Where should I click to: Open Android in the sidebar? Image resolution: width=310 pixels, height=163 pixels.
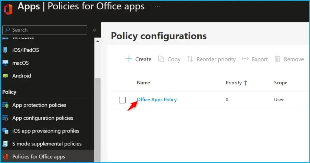coord(21,76)
